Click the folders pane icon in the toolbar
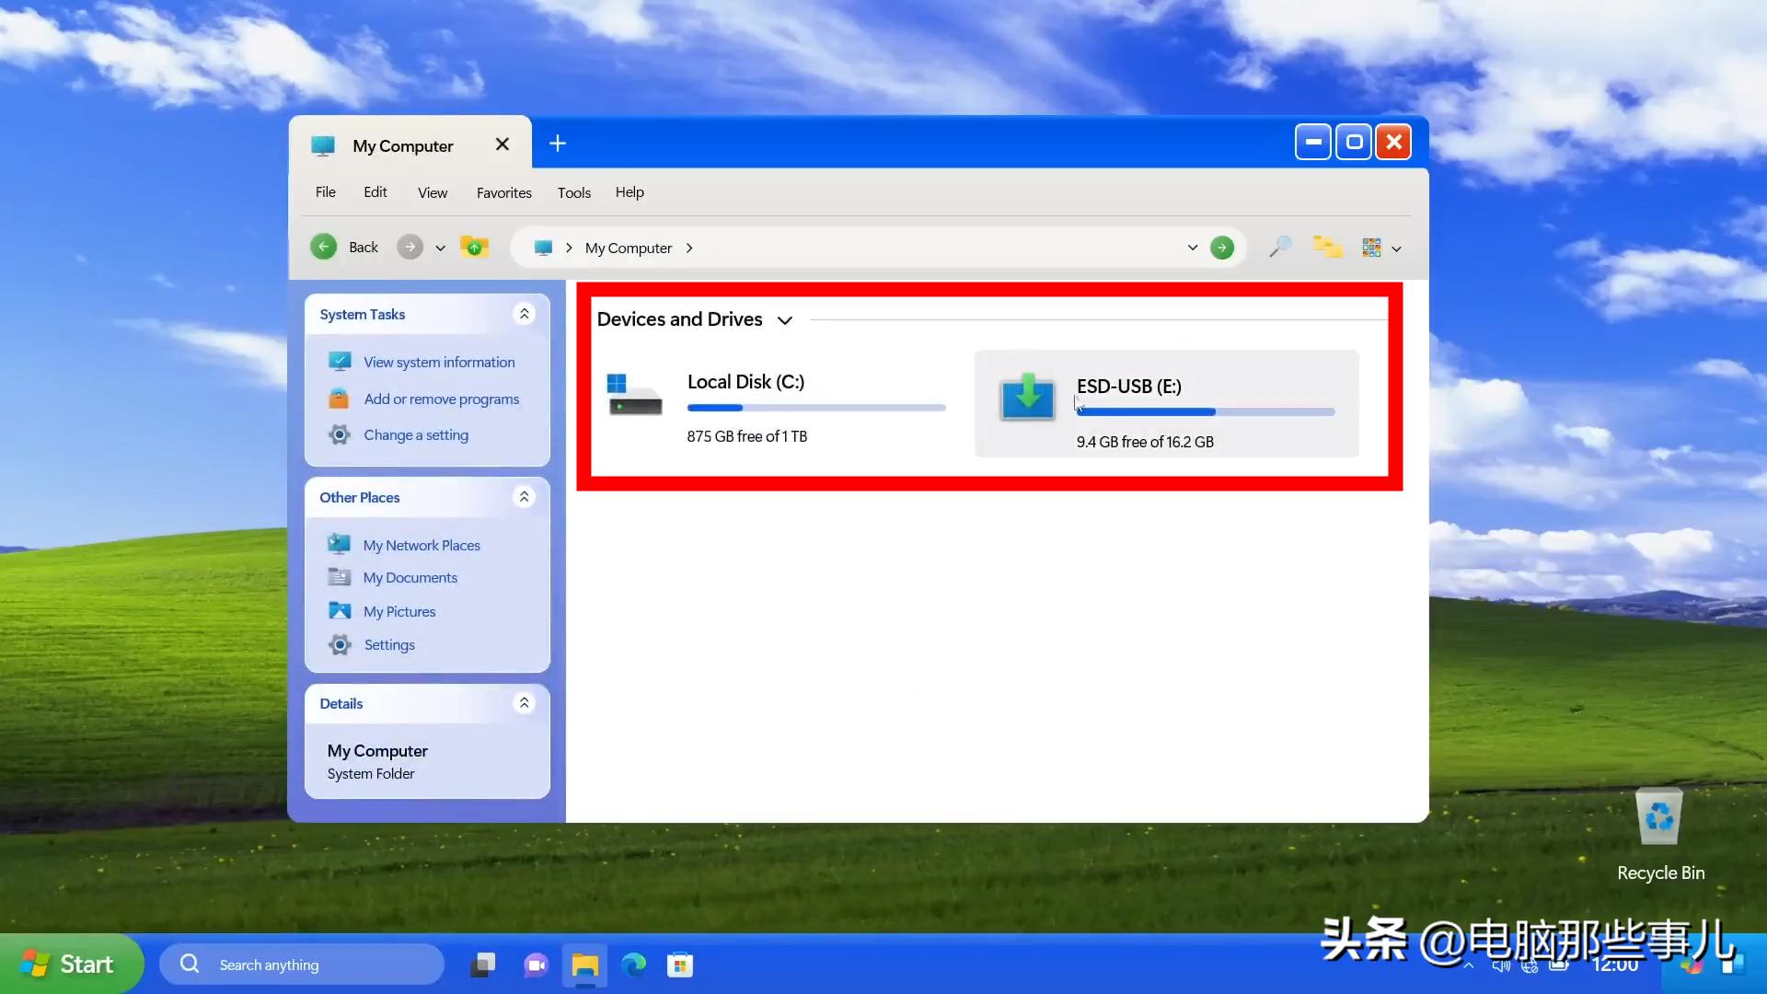 point(1326,247)
